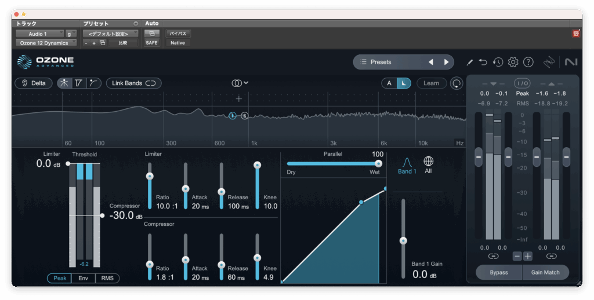The image size is (594, 300).
Task: Open the Ozone settings gear
Action: point(513,62)
